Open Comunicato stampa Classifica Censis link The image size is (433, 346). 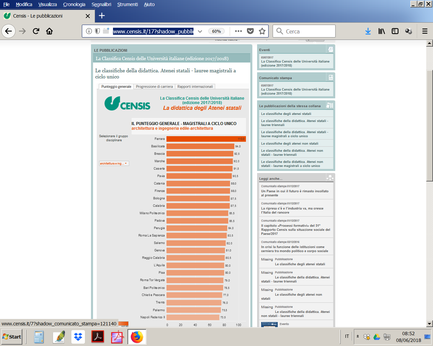click(295, 91)
